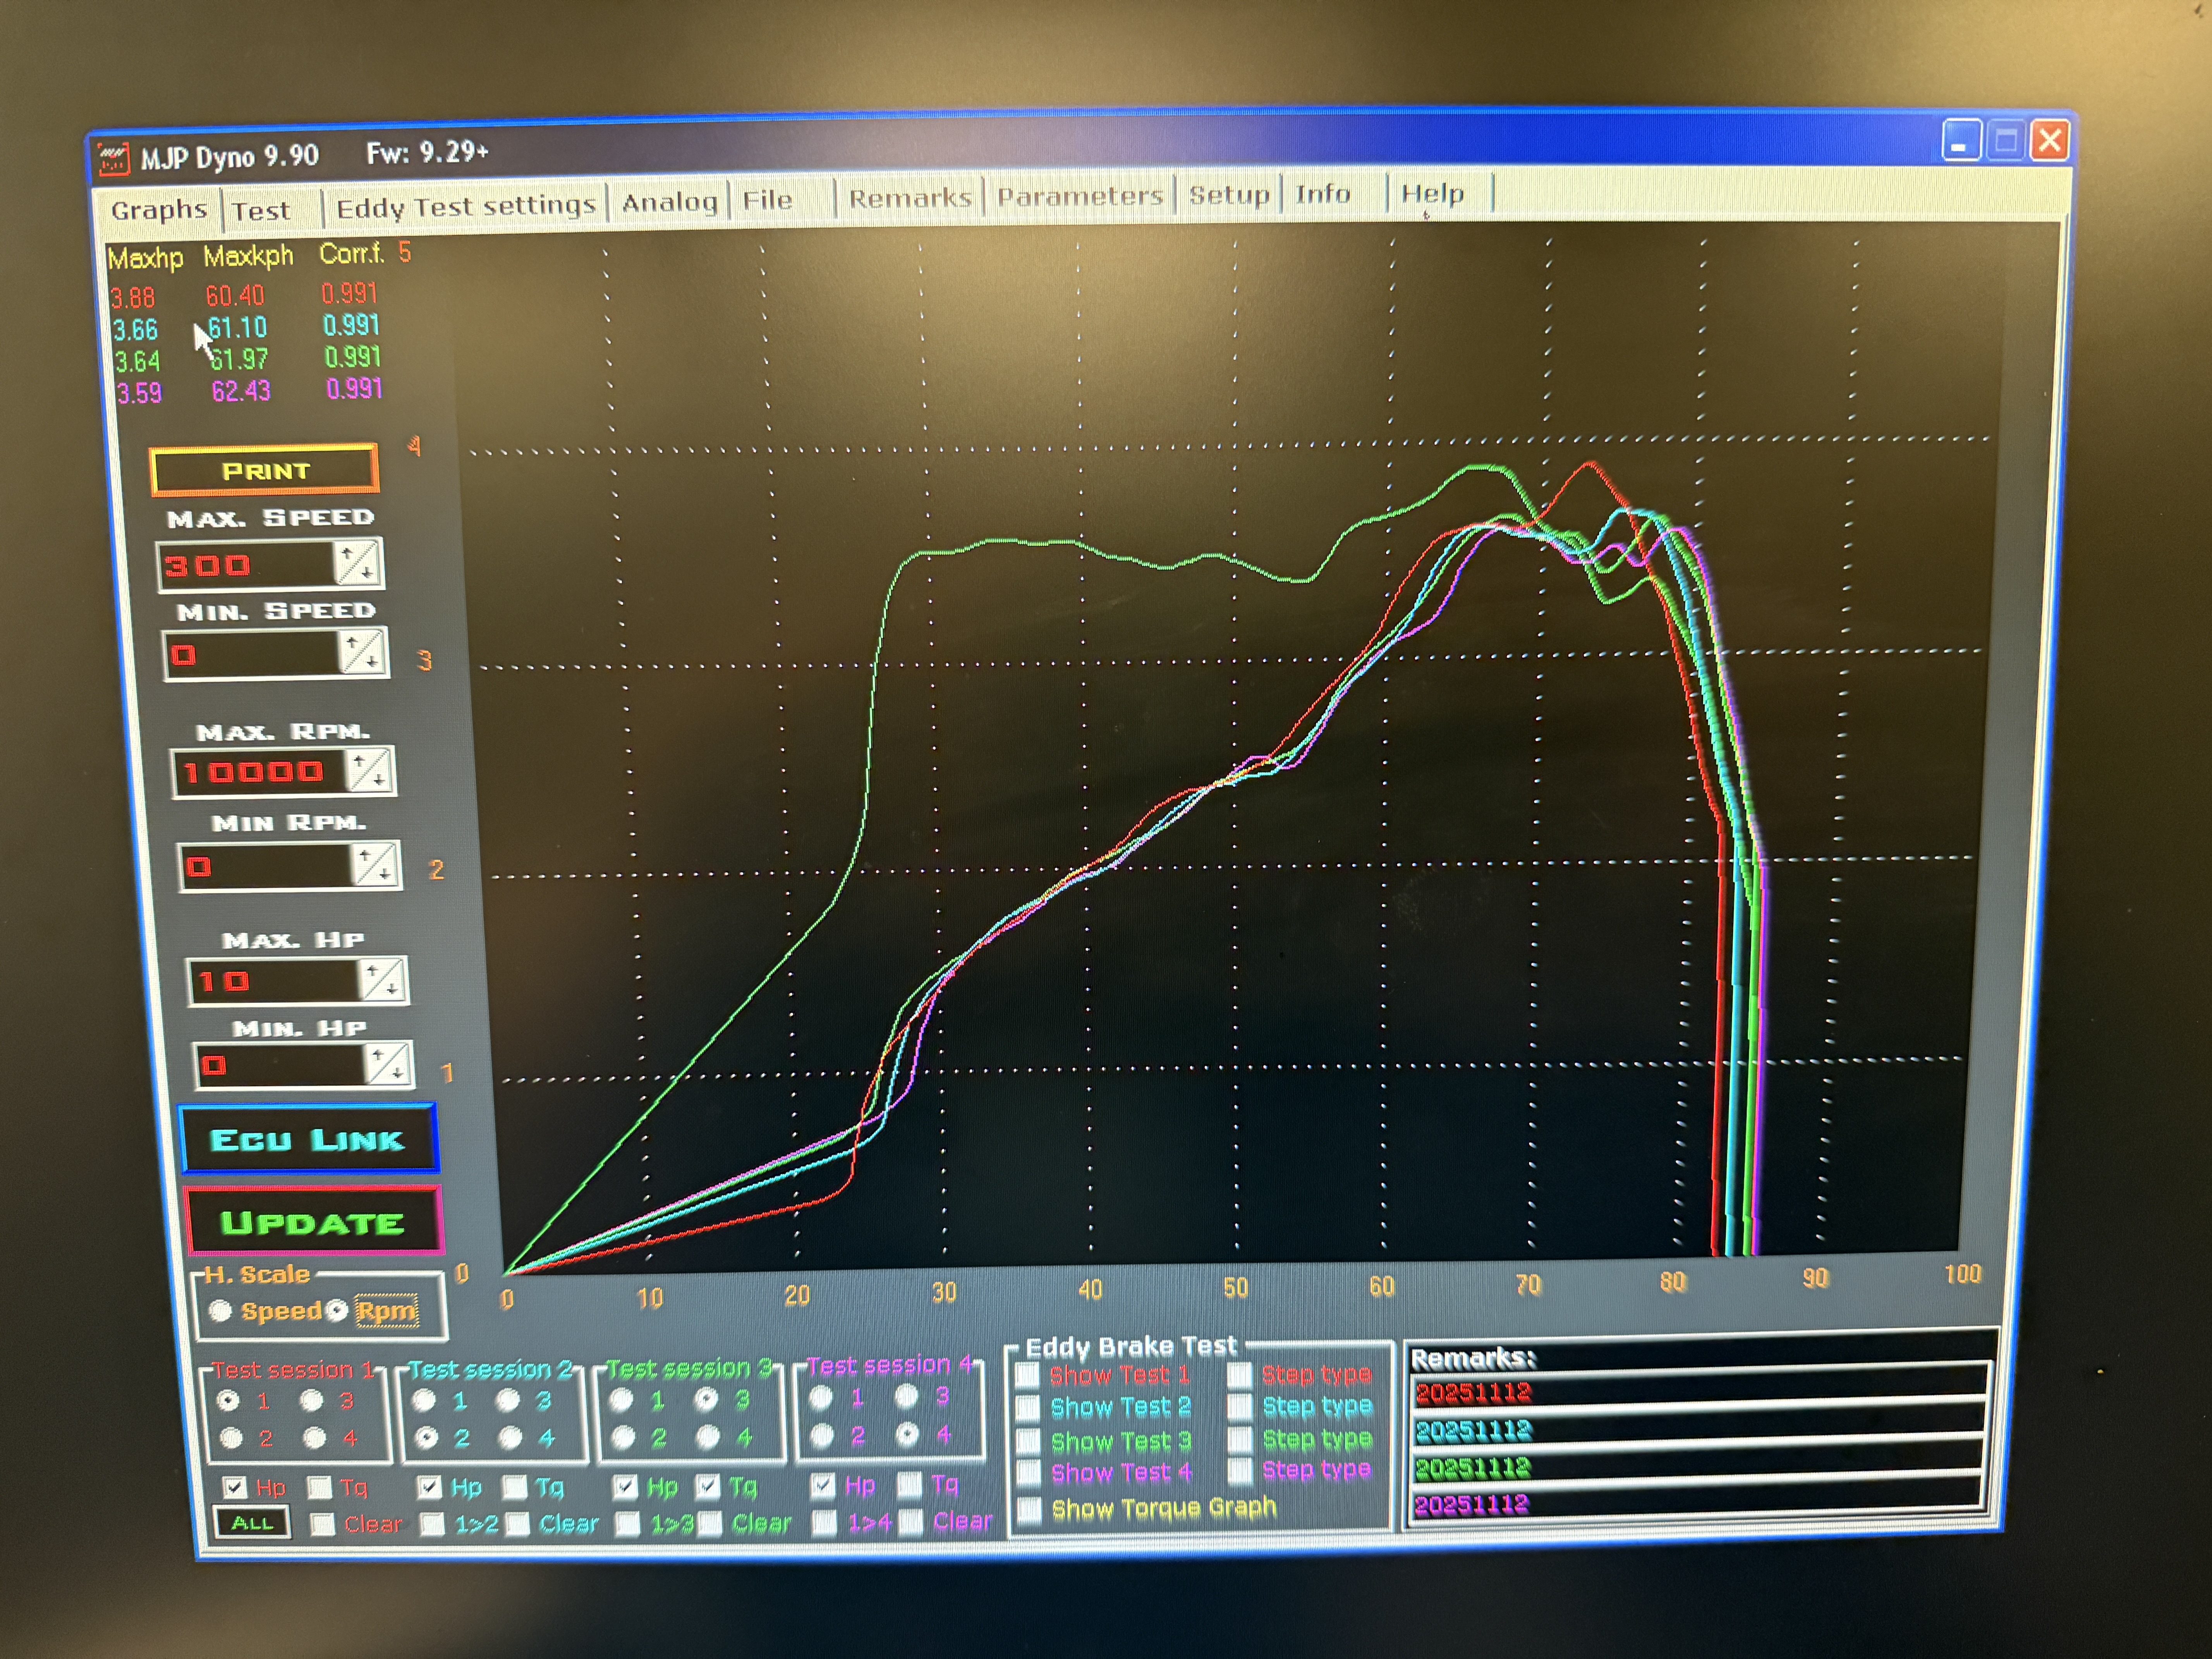Switch to the Analog tab

pyautogui.click(x=670, y=202)
